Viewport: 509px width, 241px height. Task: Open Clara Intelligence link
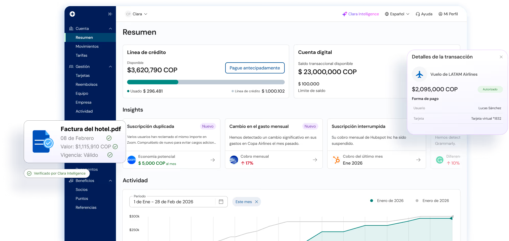tap(361, 14)
